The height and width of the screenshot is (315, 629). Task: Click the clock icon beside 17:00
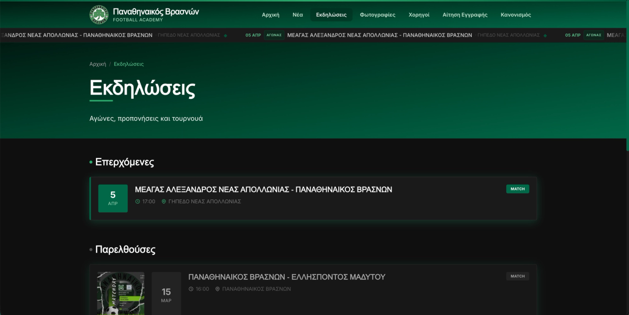137,201
